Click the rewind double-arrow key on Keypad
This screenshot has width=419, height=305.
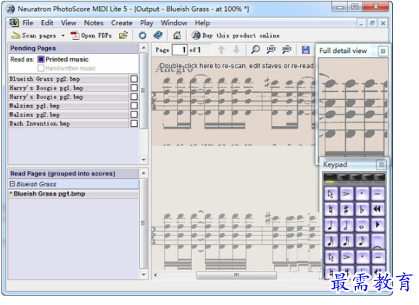click(377, 209)
